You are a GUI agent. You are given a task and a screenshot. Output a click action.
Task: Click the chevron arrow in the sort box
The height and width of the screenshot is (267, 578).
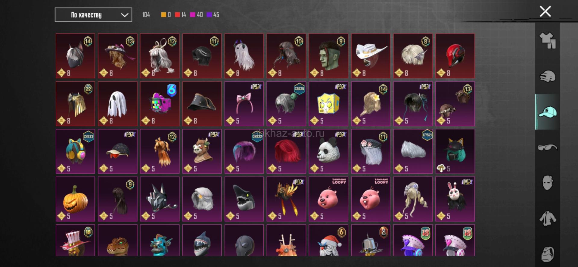point(125,15)
